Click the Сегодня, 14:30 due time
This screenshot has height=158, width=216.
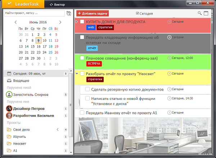pos(182,98)
